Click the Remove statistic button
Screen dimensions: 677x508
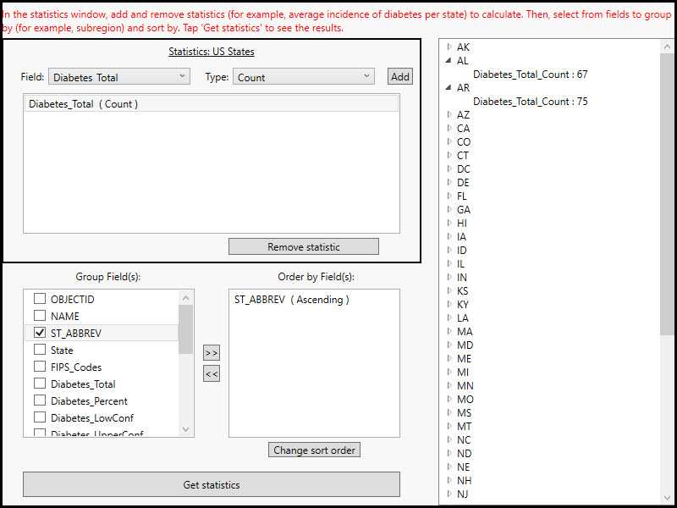pyautogui.click(x=304, y=246)
